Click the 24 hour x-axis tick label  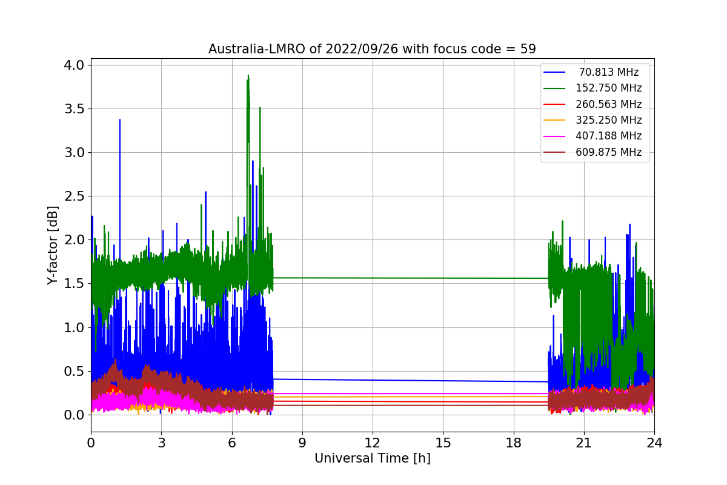tap(654, 443)
